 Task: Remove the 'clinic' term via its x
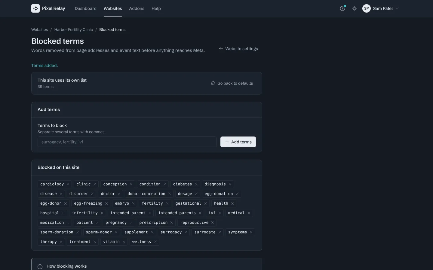click(x=95, y=184)
